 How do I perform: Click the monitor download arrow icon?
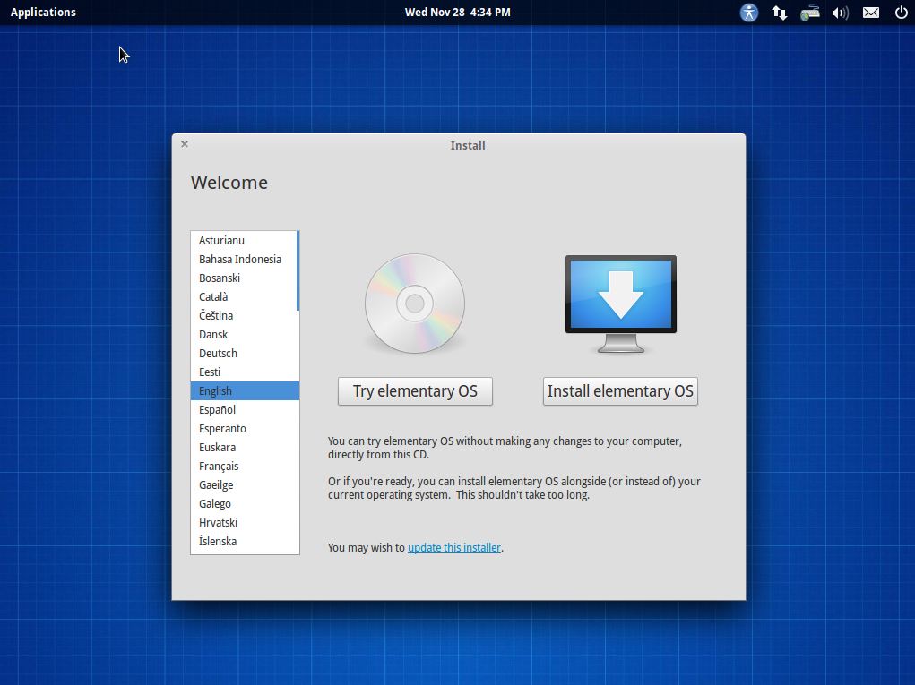tap(620, 303)
